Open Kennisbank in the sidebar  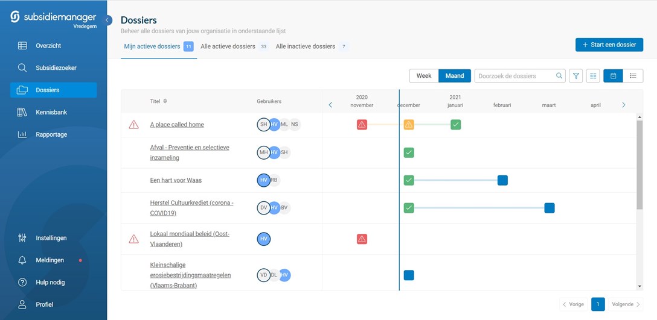coord(51,112)
